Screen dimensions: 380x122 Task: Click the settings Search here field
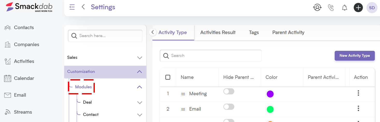pos(105,36)
